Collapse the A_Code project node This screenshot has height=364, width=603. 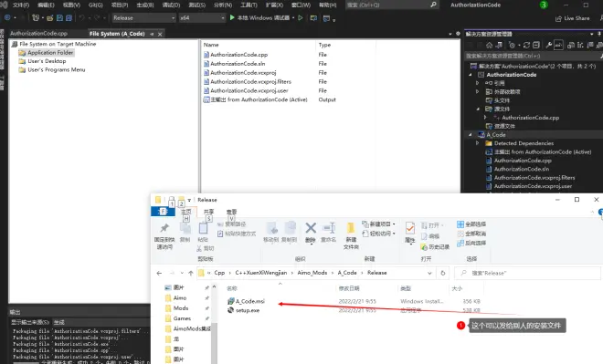tap(471, 135)
